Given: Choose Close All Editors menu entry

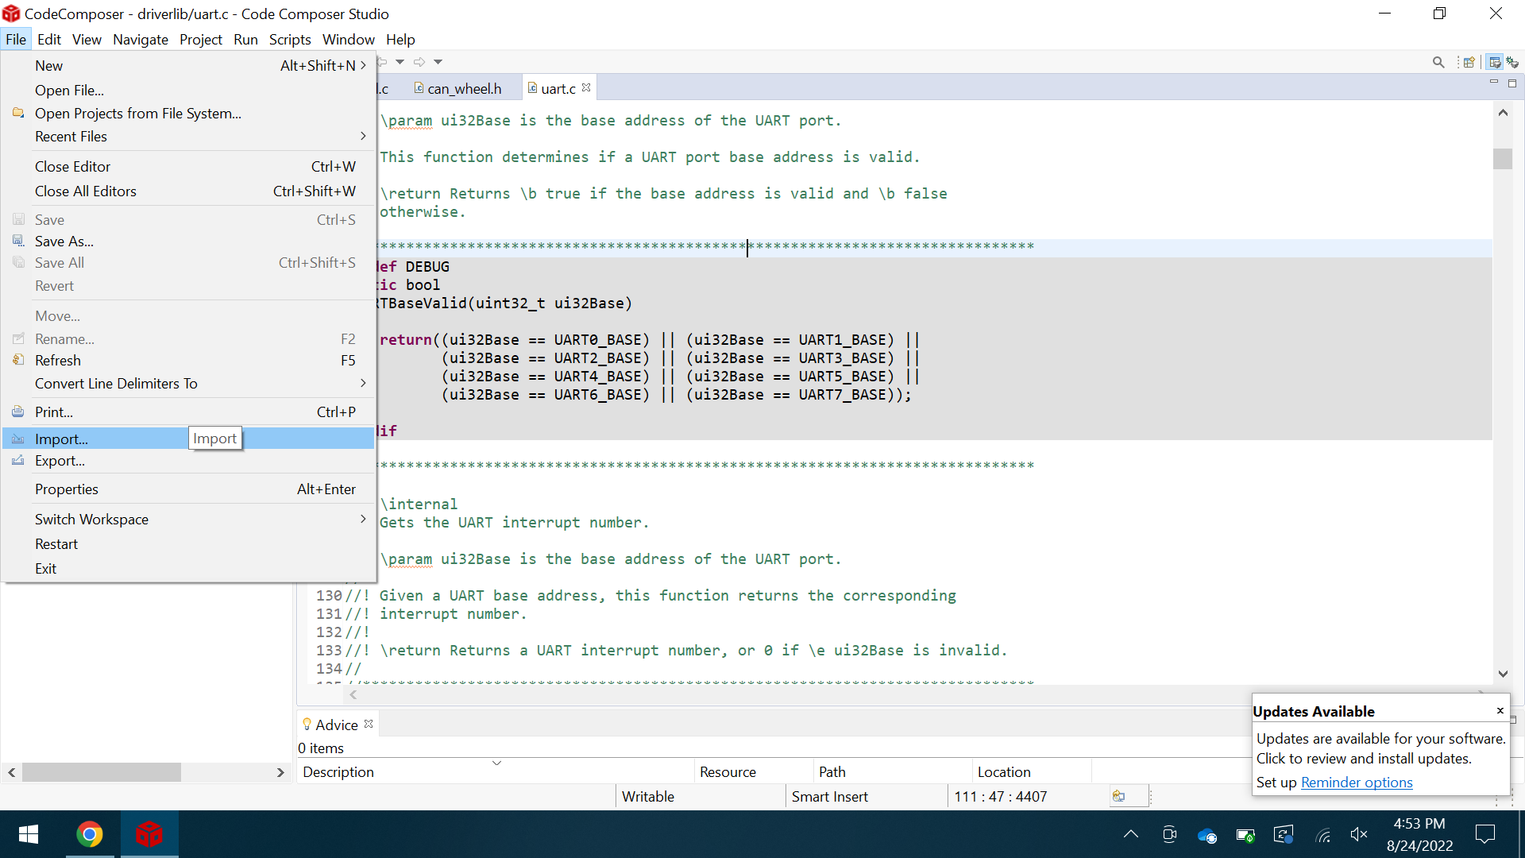Looking at the screenshot, I should (x=86, y=191).
